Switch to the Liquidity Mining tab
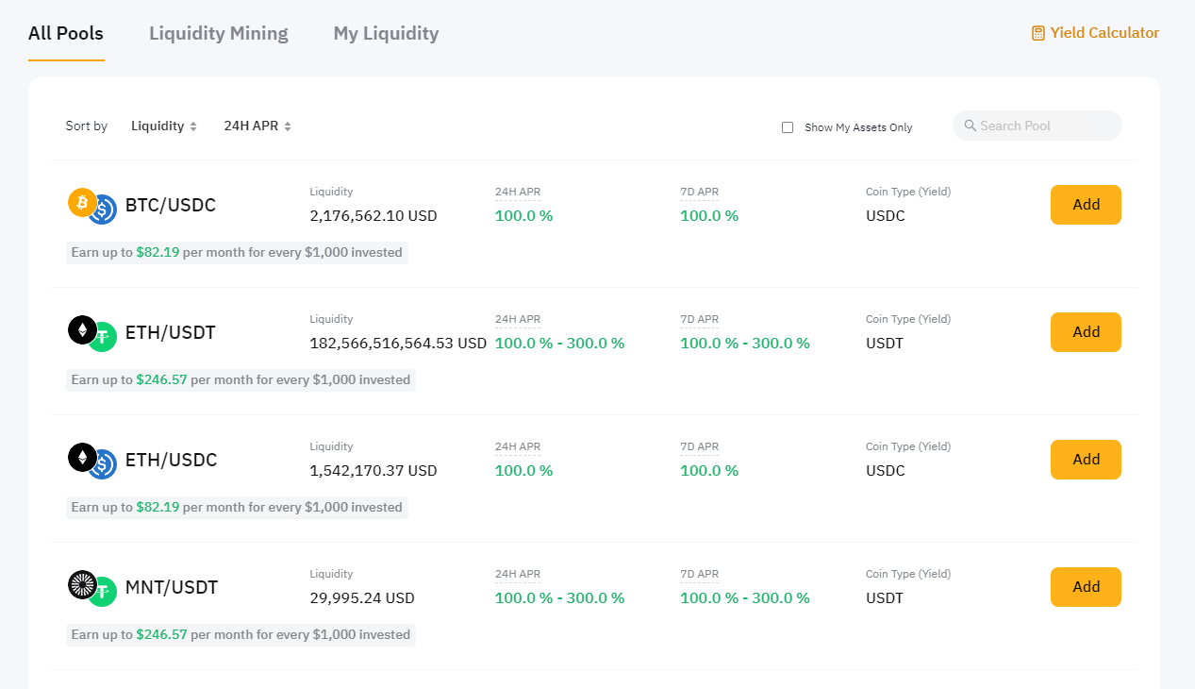 click(218, 33)
